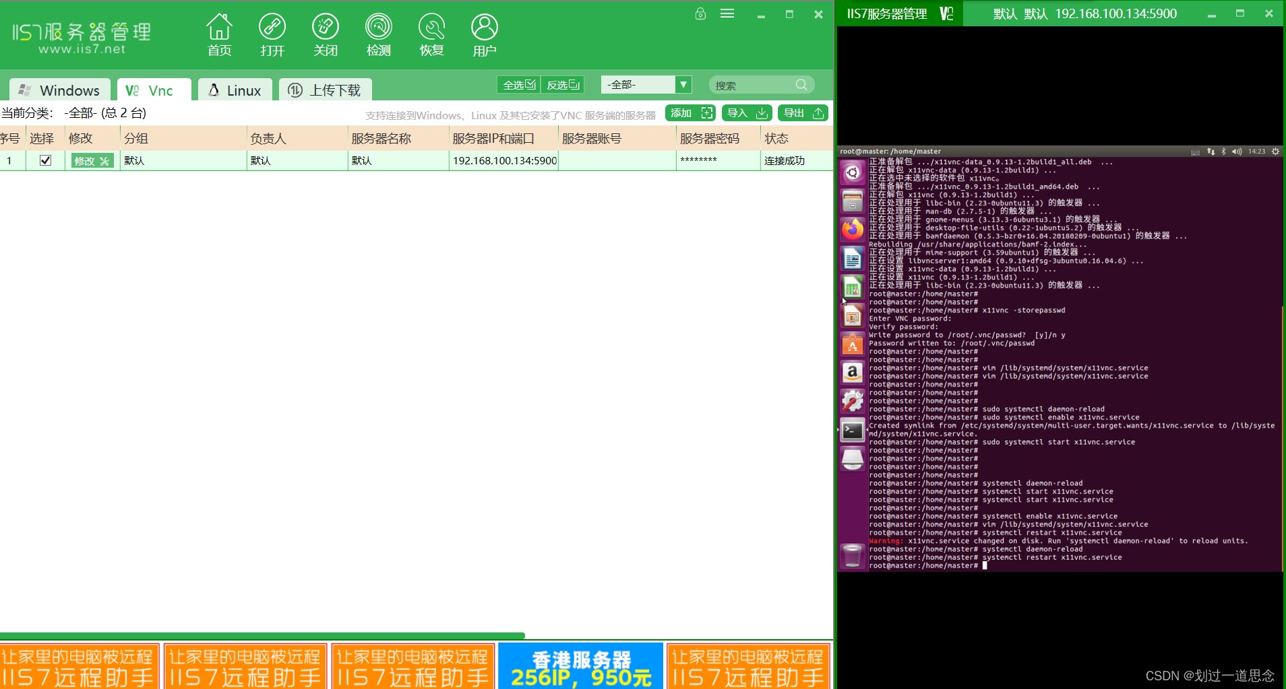Launch Firefox from the Ubuntu launcher
The image size is (1286, 689).
[852, 229]
